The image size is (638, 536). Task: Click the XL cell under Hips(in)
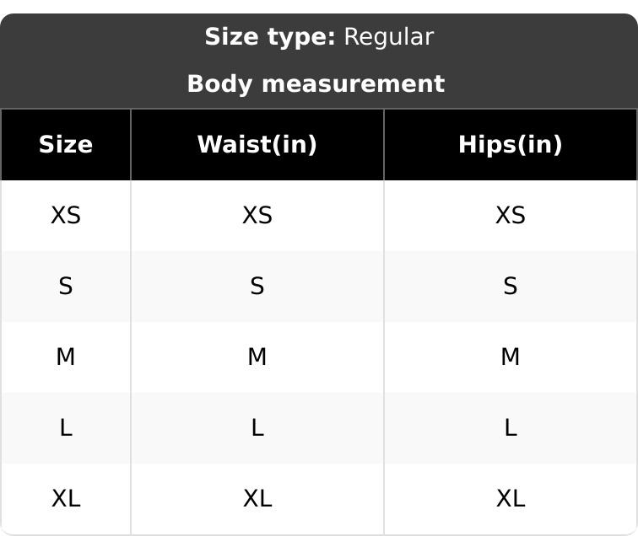pyautogui.click(x=511, y=499)
